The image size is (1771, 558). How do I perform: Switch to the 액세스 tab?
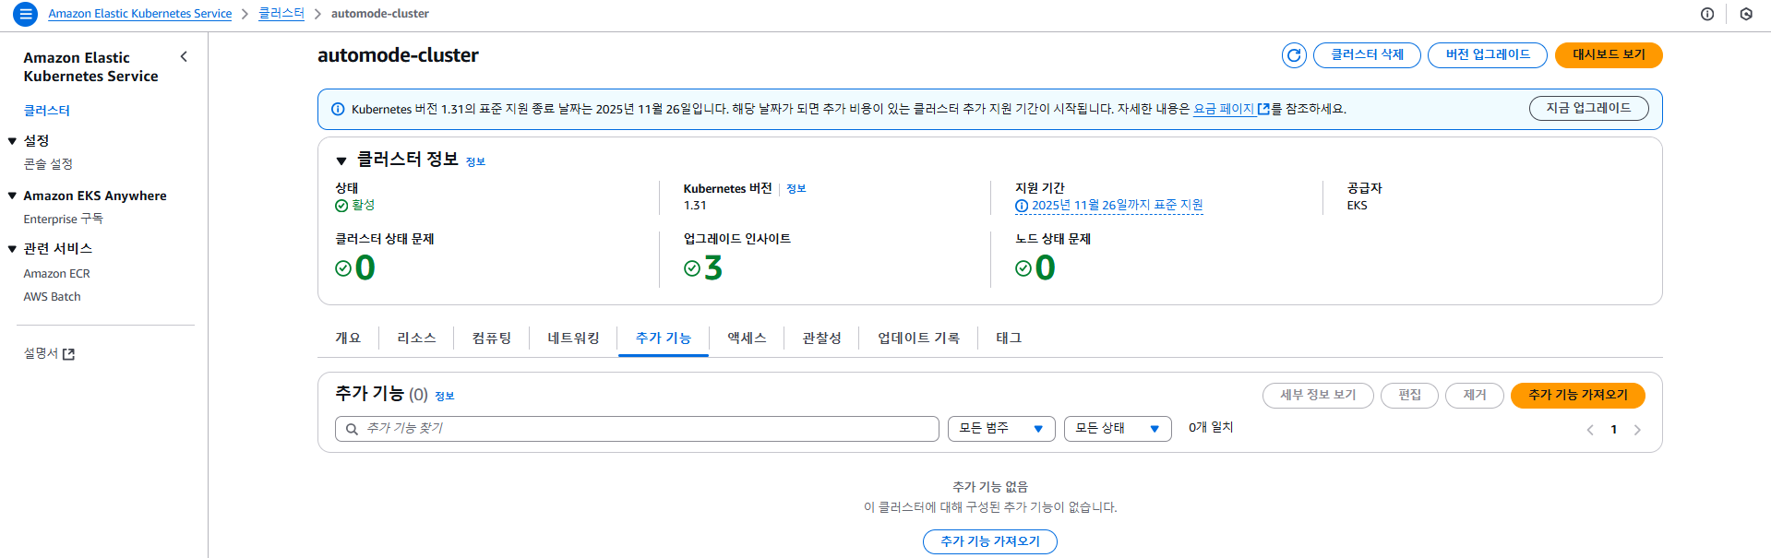pyautogui.click(x=747, y=338)
